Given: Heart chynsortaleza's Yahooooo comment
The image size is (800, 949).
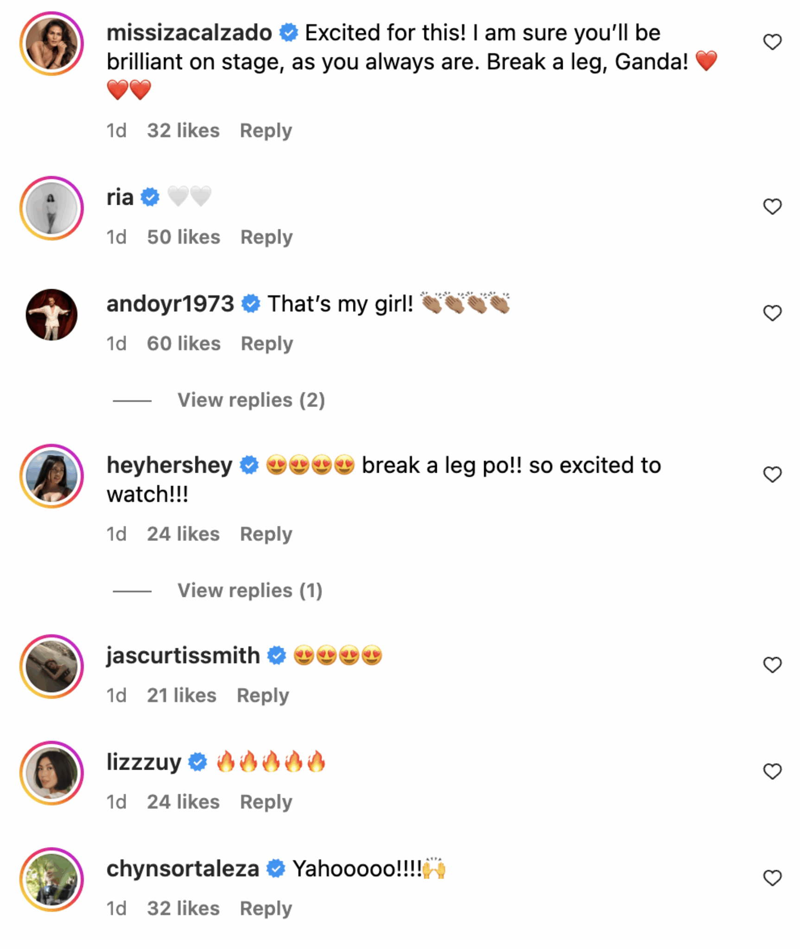Looking at the screenshot, I should point(772,878).
